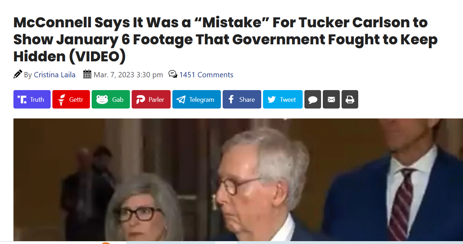Tweet this article
Viewport: 463px width, 244px height.
[283, 99]
